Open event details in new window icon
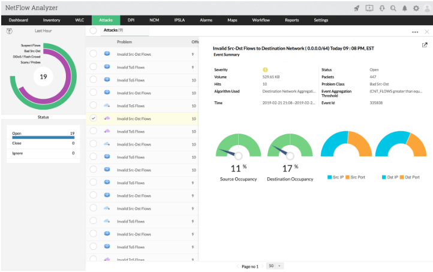Image resolution: width=433 pixels, height=272 pixels. (425, 45)
